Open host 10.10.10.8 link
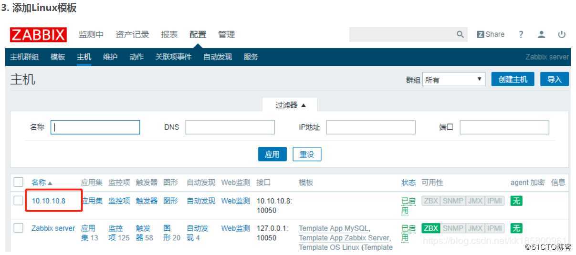Viewport: 576px width, 255px height. [49, 201]
